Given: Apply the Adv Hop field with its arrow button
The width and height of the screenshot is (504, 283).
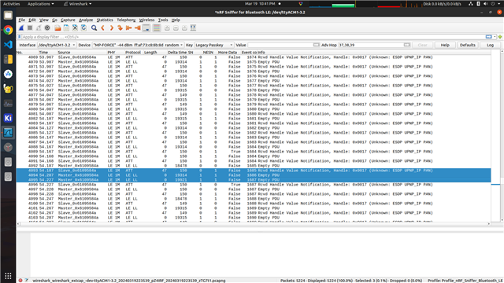Looking at the screenshot, I should point(407,45).
